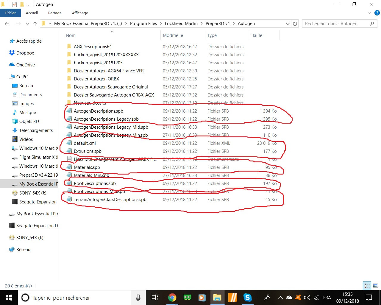This screenshot has height=305, width=381.
Task: Open Images in the navigation pane
Action: pos(26,104)
